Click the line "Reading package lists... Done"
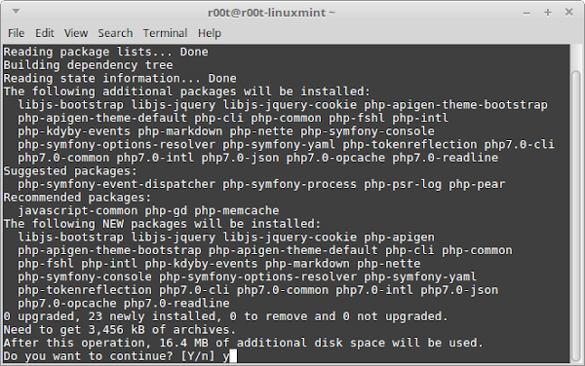585x366 pixels. point(106,52)
